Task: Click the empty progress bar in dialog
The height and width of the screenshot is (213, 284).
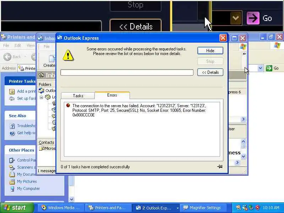Action: pos(127,72)
